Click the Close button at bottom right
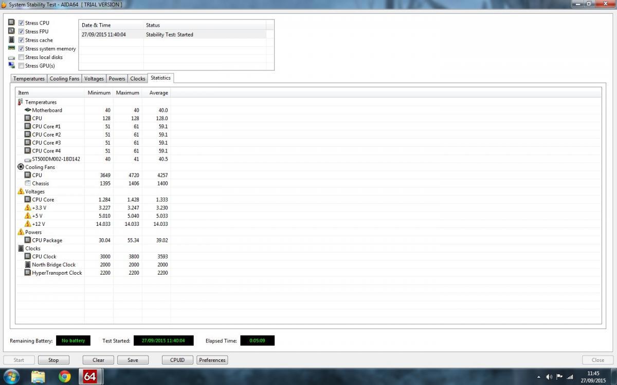The width and height of the screenshot is (617, 385). click(x=598, y=360)
